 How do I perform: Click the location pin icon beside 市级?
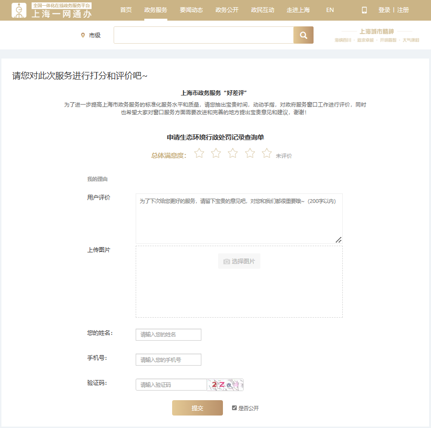[82, 35]
